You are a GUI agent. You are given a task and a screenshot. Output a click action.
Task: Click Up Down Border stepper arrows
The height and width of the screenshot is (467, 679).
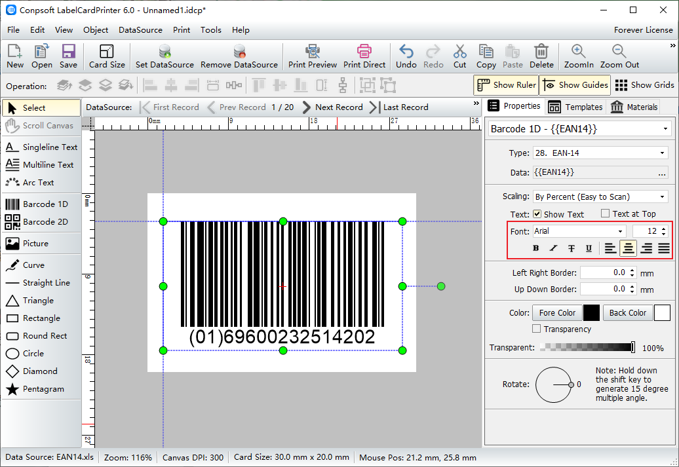(632, 289)
